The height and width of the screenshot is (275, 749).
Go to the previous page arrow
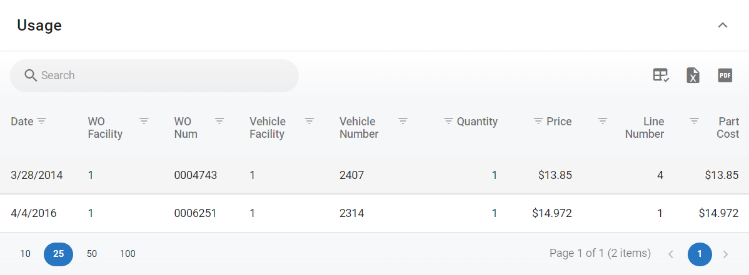coord(671,254)
